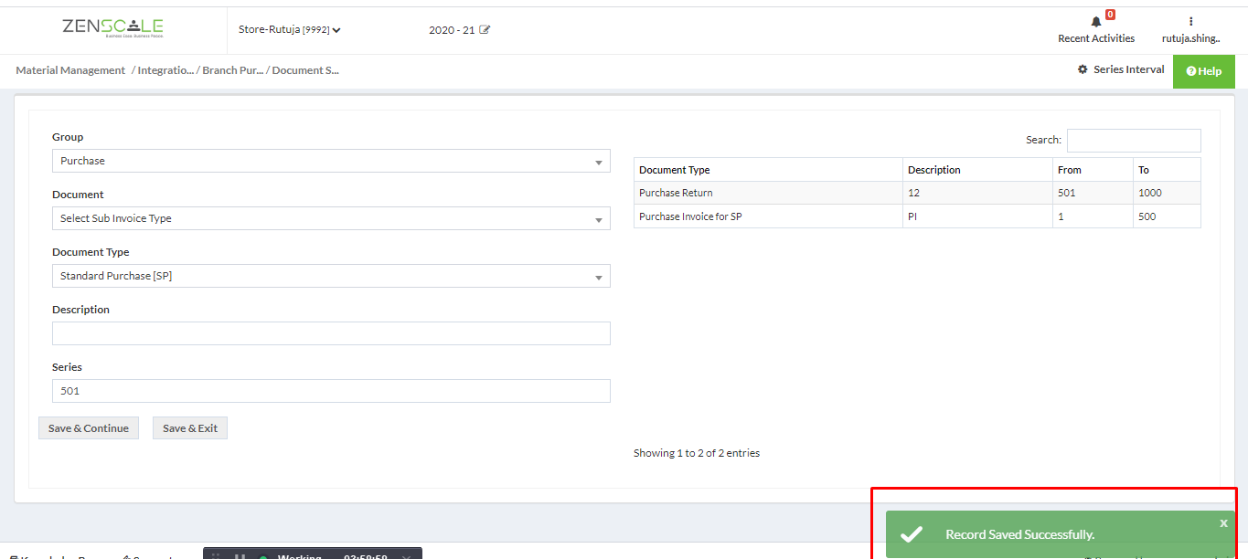Click the red notification count badge
1248x559 pixels.
1110,15
